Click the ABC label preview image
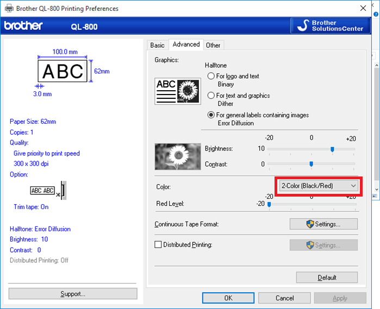This screenshot has width=380, height=309. pos(64,71)
